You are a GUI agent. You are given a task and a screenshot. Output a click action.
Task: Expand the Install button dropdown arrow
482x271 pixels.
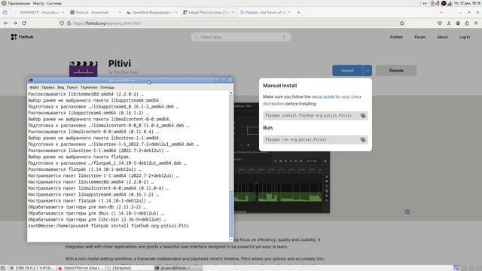point(368,71)
